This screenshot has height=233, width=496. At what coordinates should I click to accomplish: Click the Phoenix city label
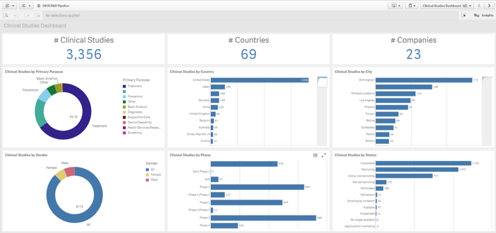click(x=369, y=107)
